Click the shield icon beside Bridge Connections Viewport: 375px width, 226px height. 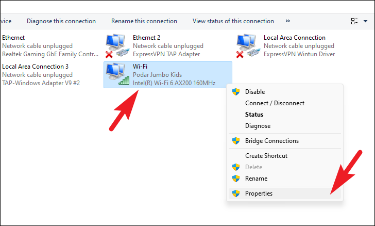click(x=236, y=141)
